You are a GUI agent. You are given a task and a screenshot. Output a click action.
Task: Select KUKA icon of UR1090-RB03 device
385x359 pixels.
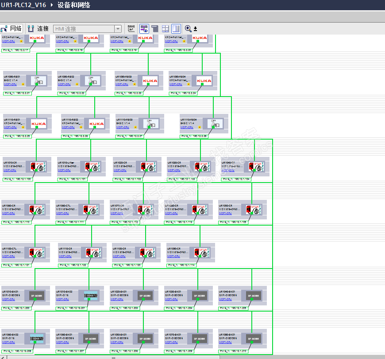pyautogui.click(x=150, y=81)
